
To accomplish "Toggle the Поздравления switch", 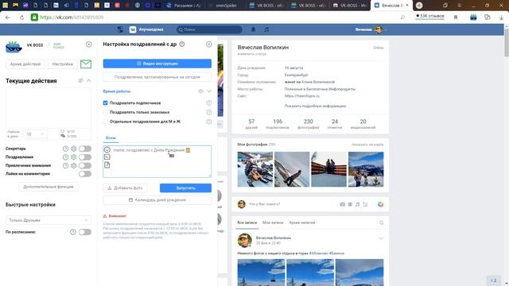I will [x=85, y=157].
